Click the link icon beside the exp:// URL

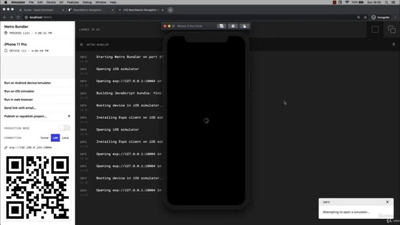tap(6, 147)
